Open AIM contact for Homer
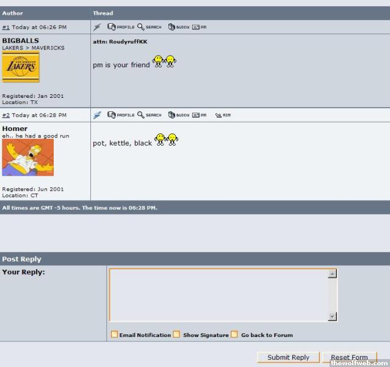Viewport: 390px width, 367px height. coord(223,115)
